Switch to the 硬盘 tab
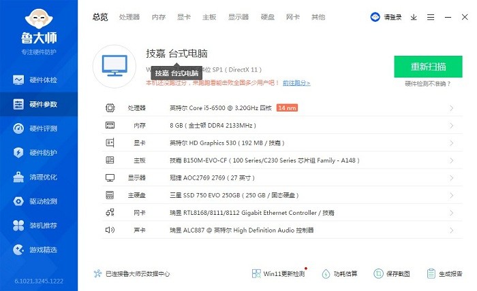Image resolution: width=477 pixels, height=291 pixels. pos(266,17)
